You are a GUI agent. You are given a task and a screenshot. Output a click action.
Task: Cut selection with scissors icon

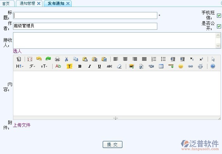[x=66, y=59]
